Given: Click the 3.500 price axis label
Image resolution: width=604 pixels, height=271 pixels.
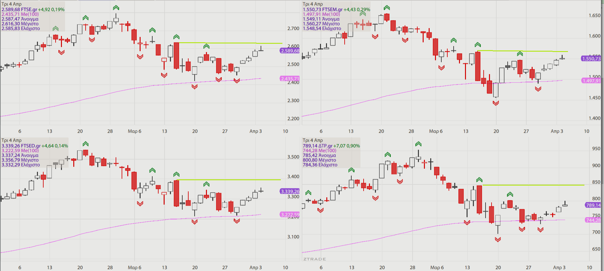Looking at the screenshot, I should (x=293, y=157).
